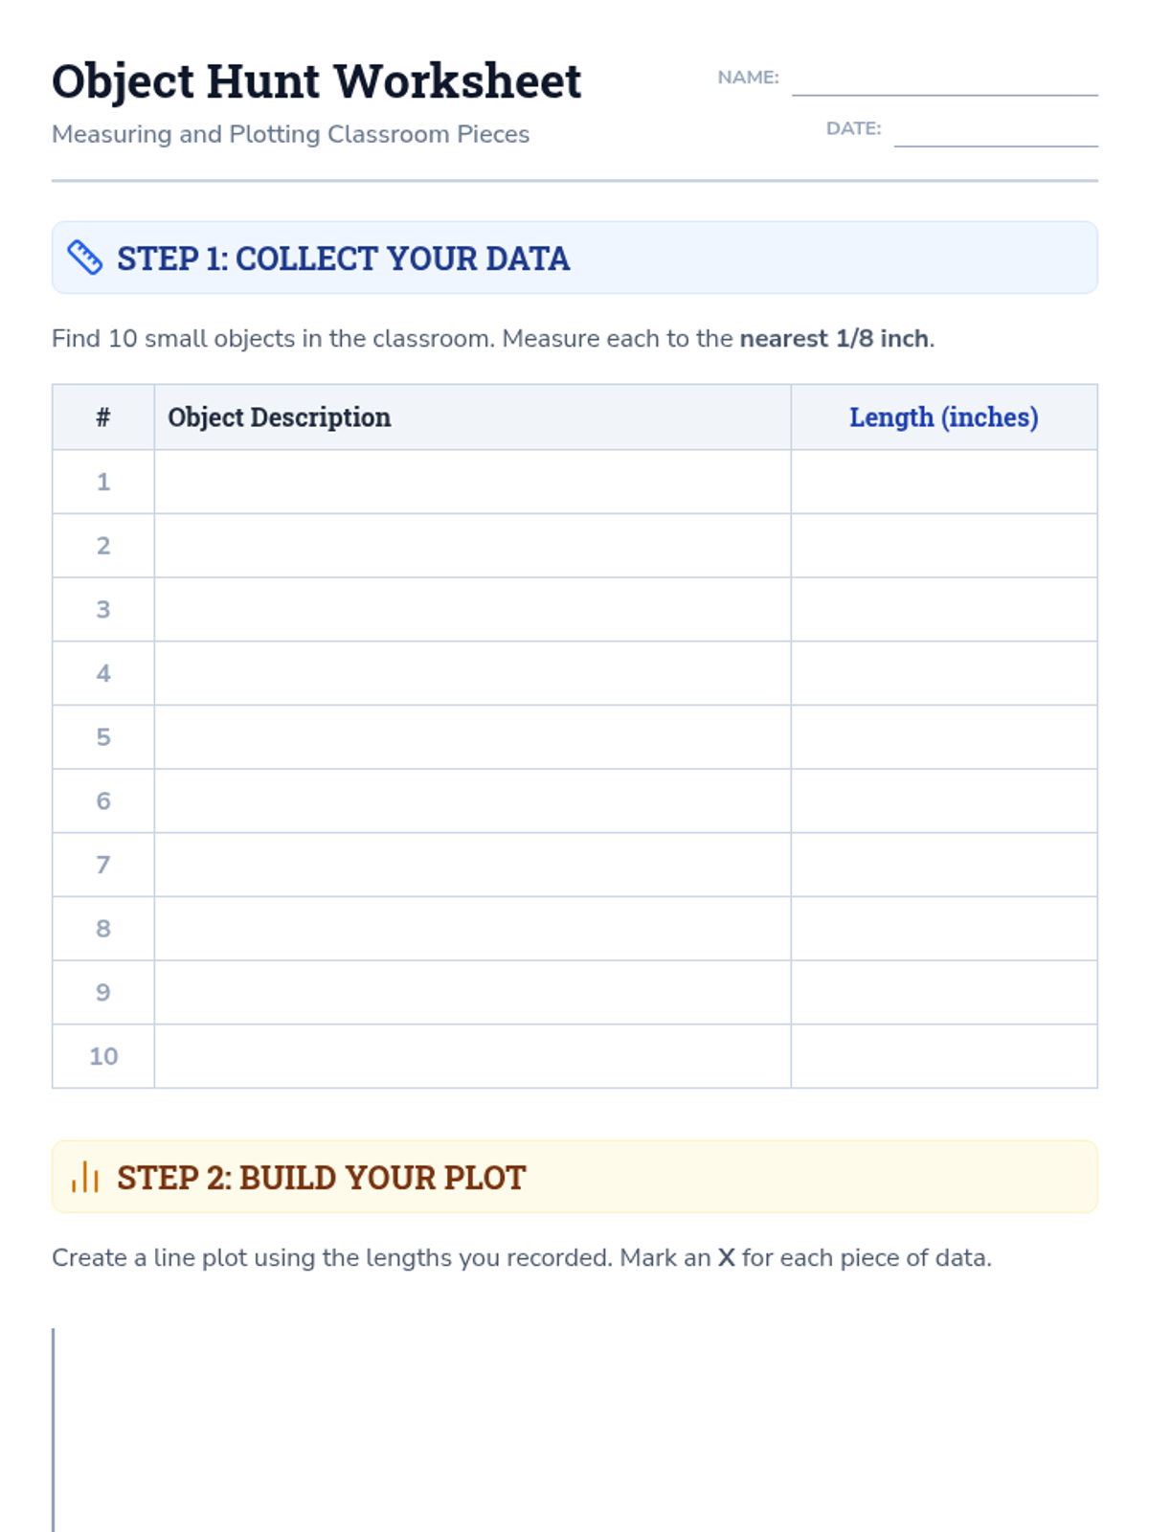Click Object Description cell for row 3

coord(472,609)
